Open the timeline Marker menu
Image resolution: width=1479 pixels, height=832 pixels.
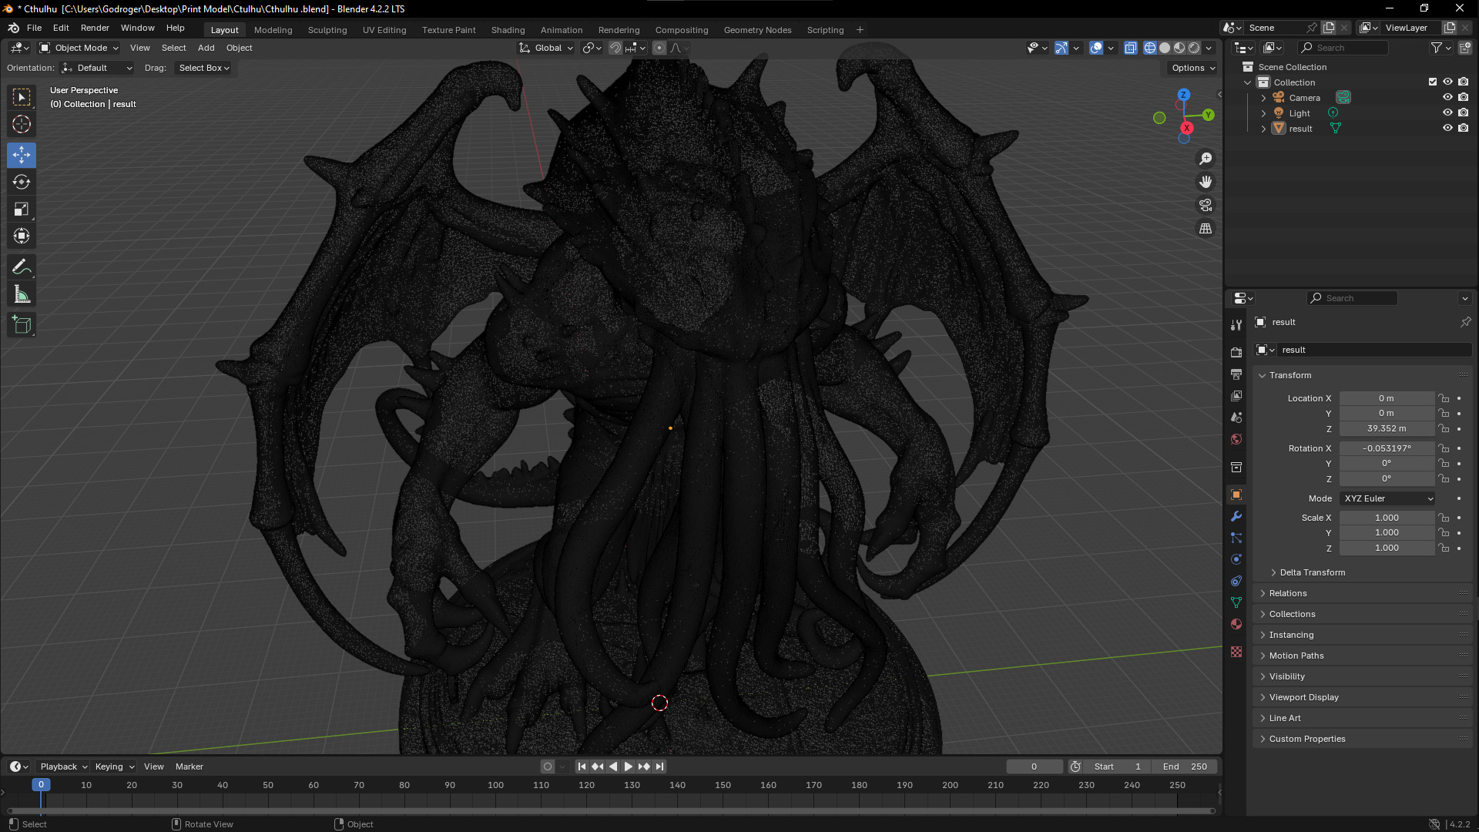click(x=189, y=767)
